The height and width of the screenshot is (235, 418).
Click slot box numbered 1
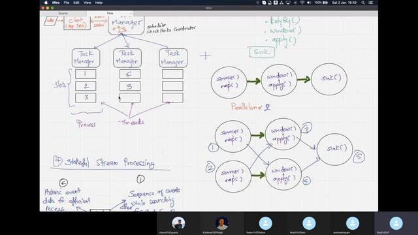pyautogui.click(x=86, y=74)
